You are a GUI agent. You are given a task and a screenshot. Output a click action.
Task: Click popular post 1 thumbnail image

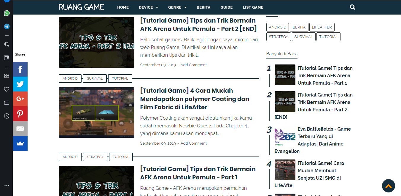pos(285,75)
